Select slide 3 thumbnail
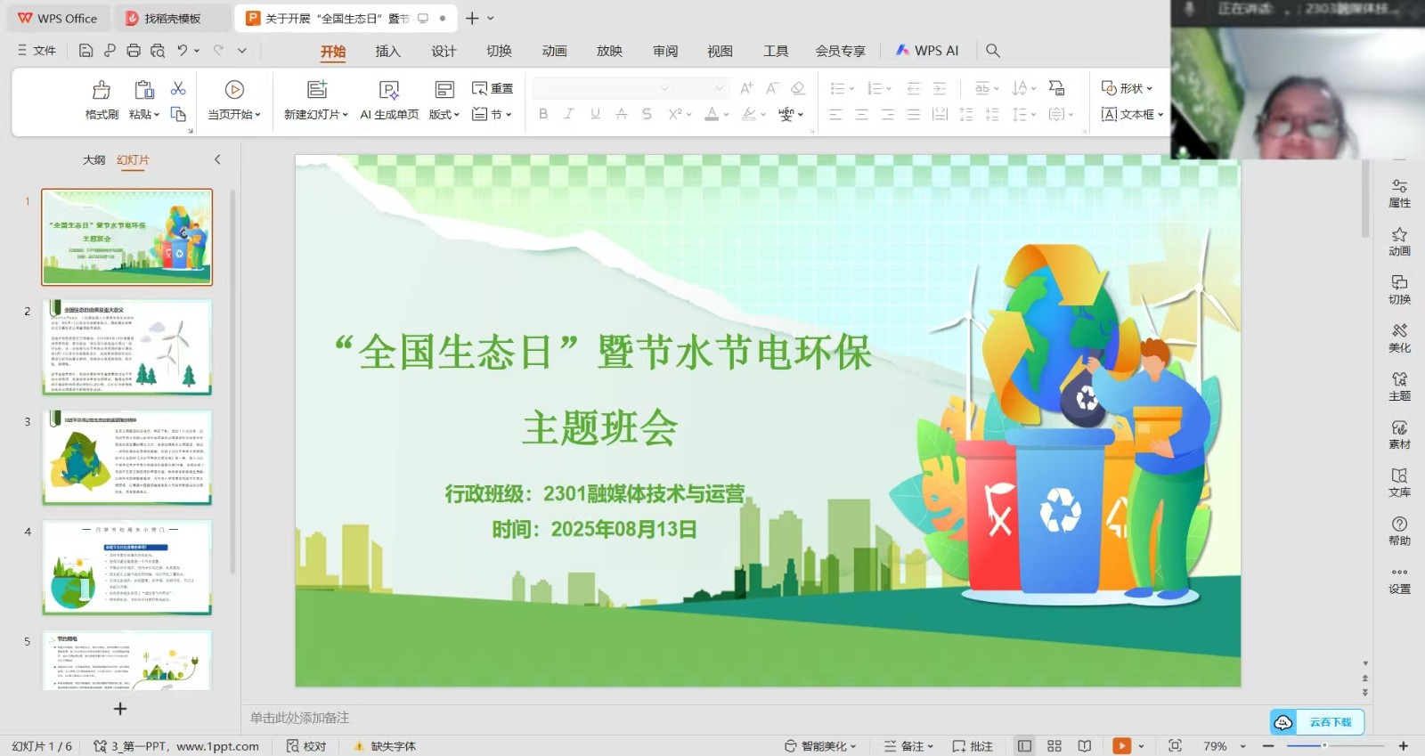The height and width of the screenshot is (756, 1425). (x=127, y=458)
